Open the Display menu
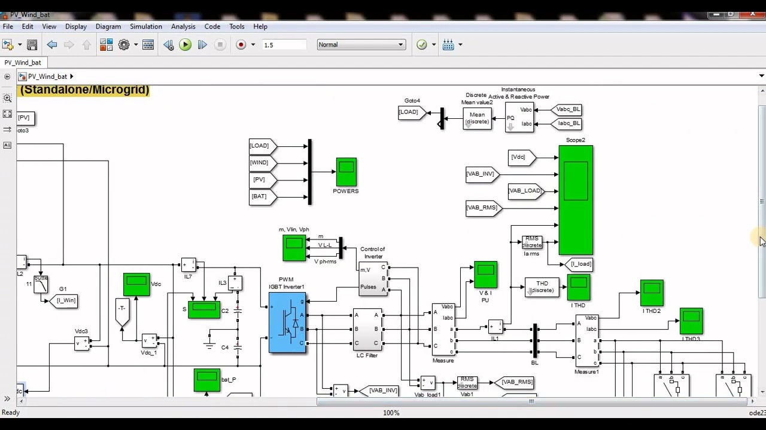The width and height of the screenshot is (766, 430). click(x=76, y=26)
